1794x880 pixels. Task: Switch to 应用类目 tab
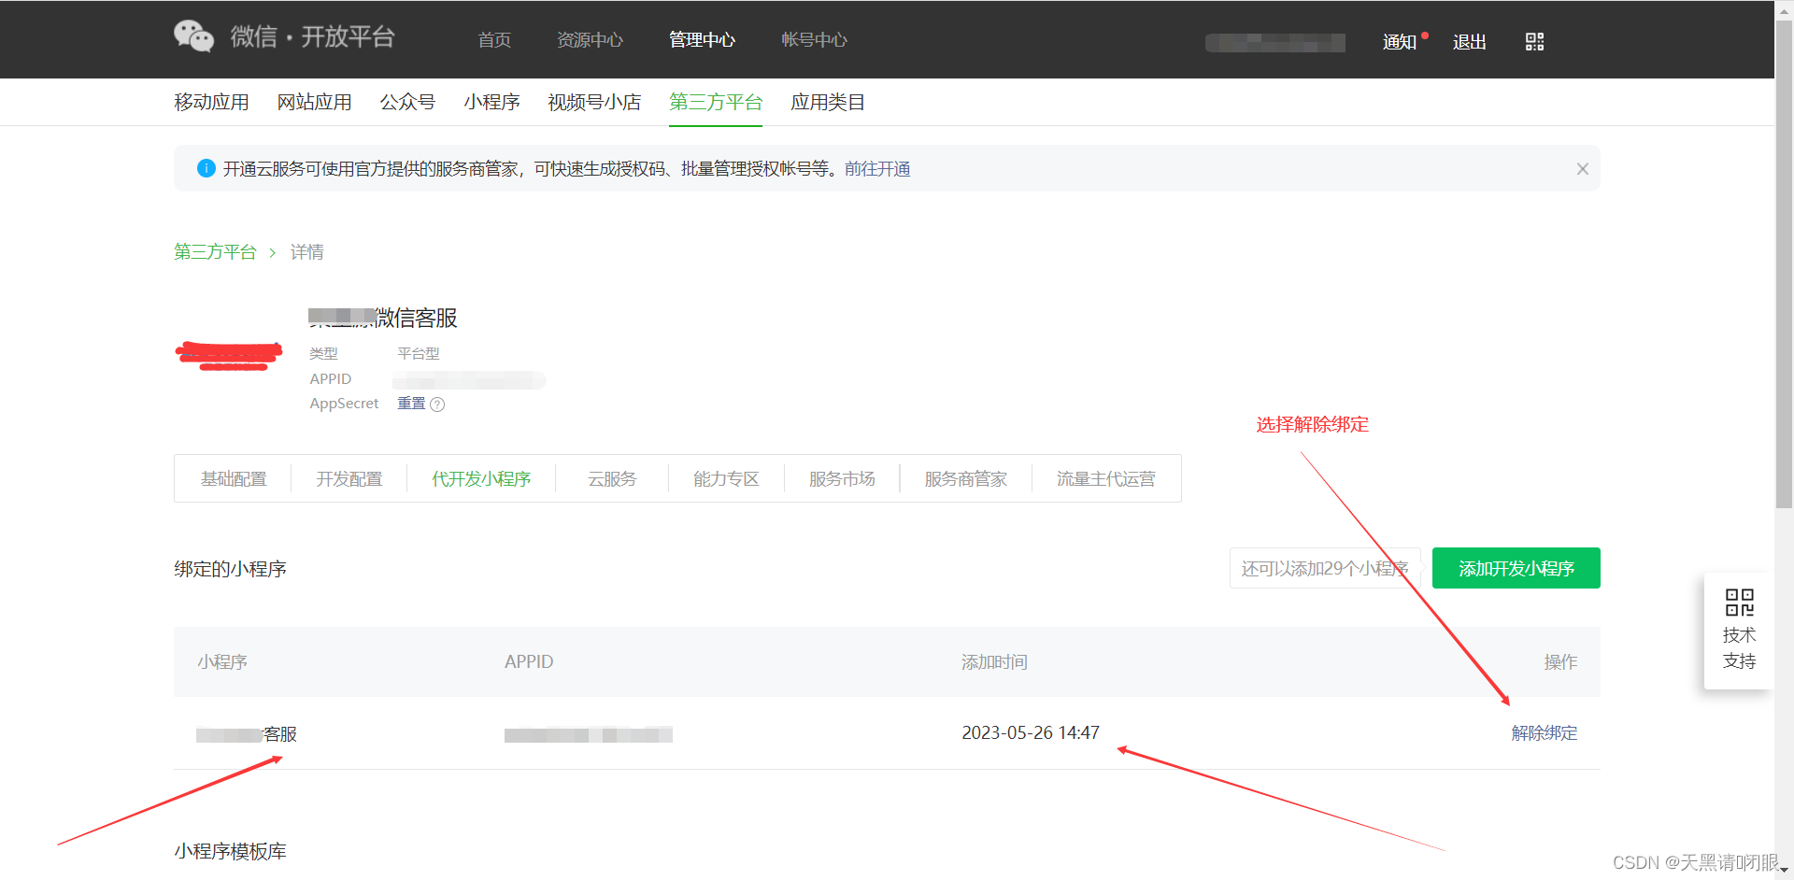pyautogui.click(x=828, y=102)
